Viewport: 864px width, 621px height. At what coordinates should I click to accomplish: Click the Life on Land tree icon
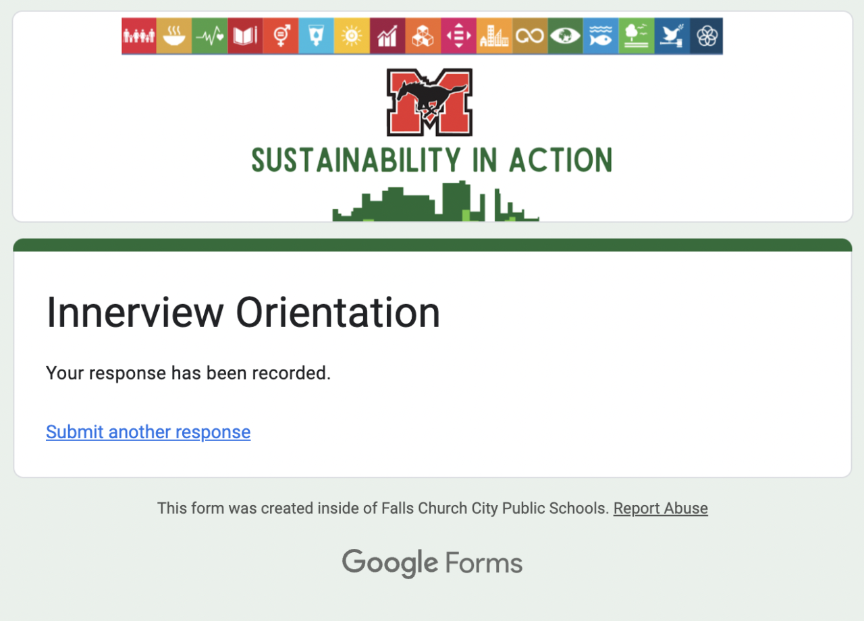(x=636, y=36)
